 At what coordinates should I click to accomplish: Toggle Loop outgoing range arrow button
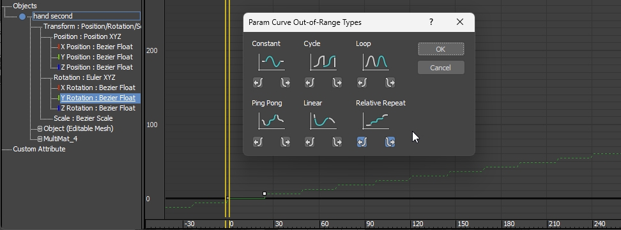click(x=390, y=83)
